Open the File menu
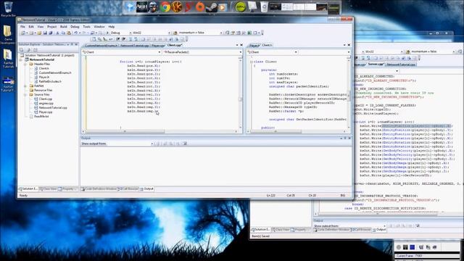Screen dimensions: 464x261 click(22, 27)
